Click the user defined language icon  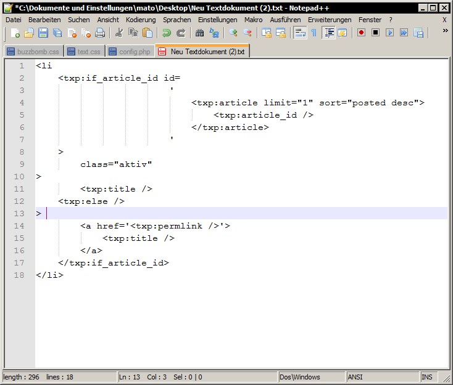click(343, 33)
